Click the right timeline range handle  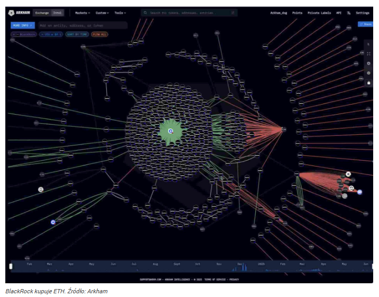point(373,266)
